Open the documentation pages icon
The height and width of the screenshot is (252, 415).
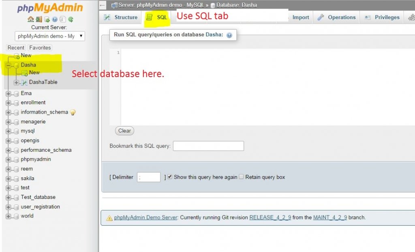[x=63, y=19]
